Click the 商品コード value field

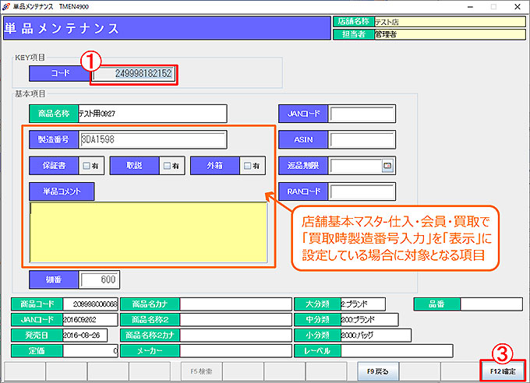click(x=90, y=304)
